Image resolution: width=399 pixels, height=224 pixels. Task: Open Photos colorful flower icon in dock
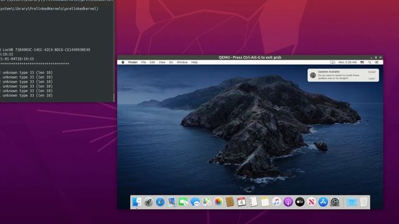(218, 202)
